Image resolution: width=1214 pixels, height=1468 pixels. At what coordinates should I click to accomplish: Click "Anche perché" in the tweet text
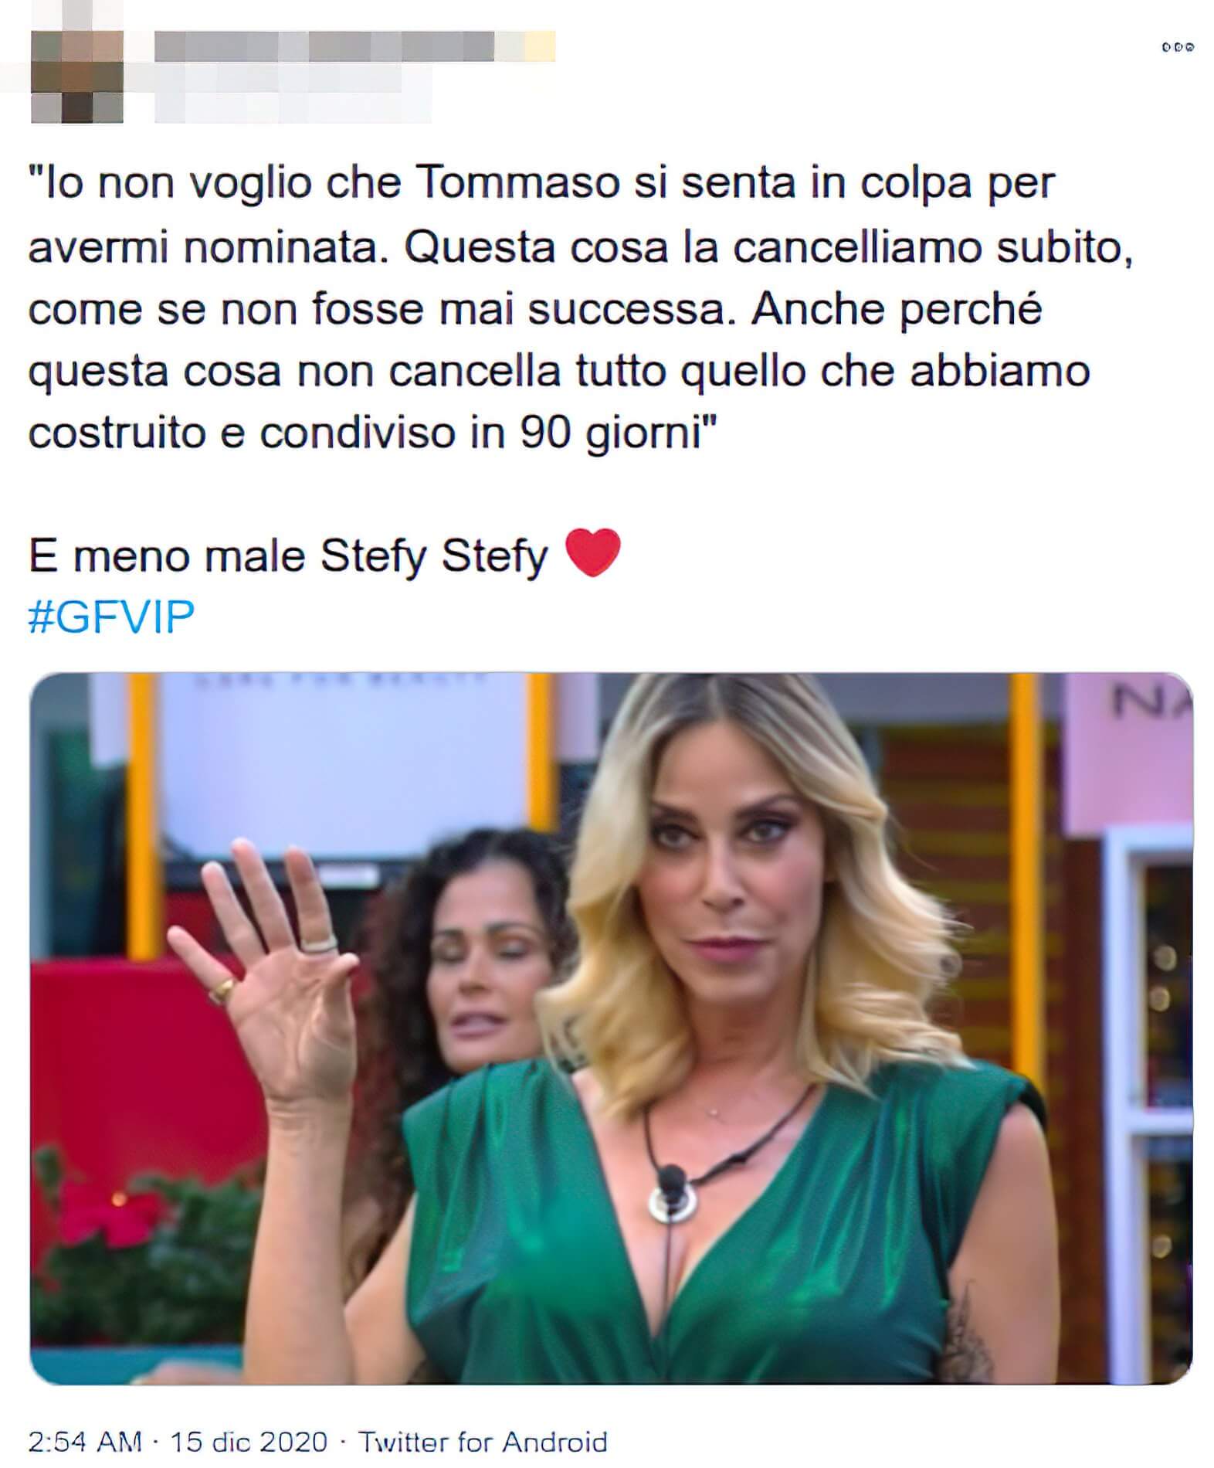897,309
